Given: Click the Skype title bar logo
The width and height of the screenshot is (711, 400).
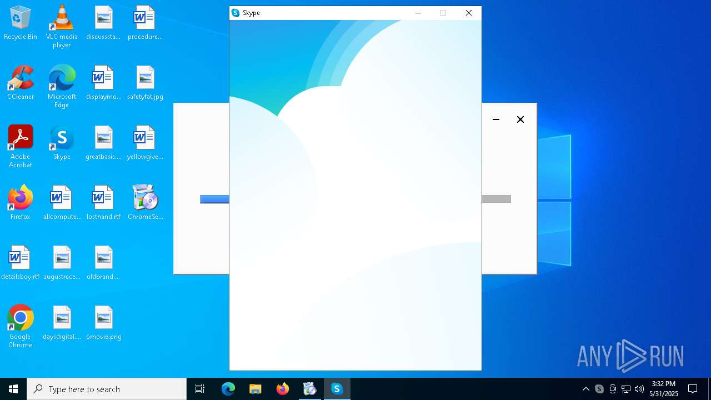Looking at the screenshot, I should (x=236, y=13).
